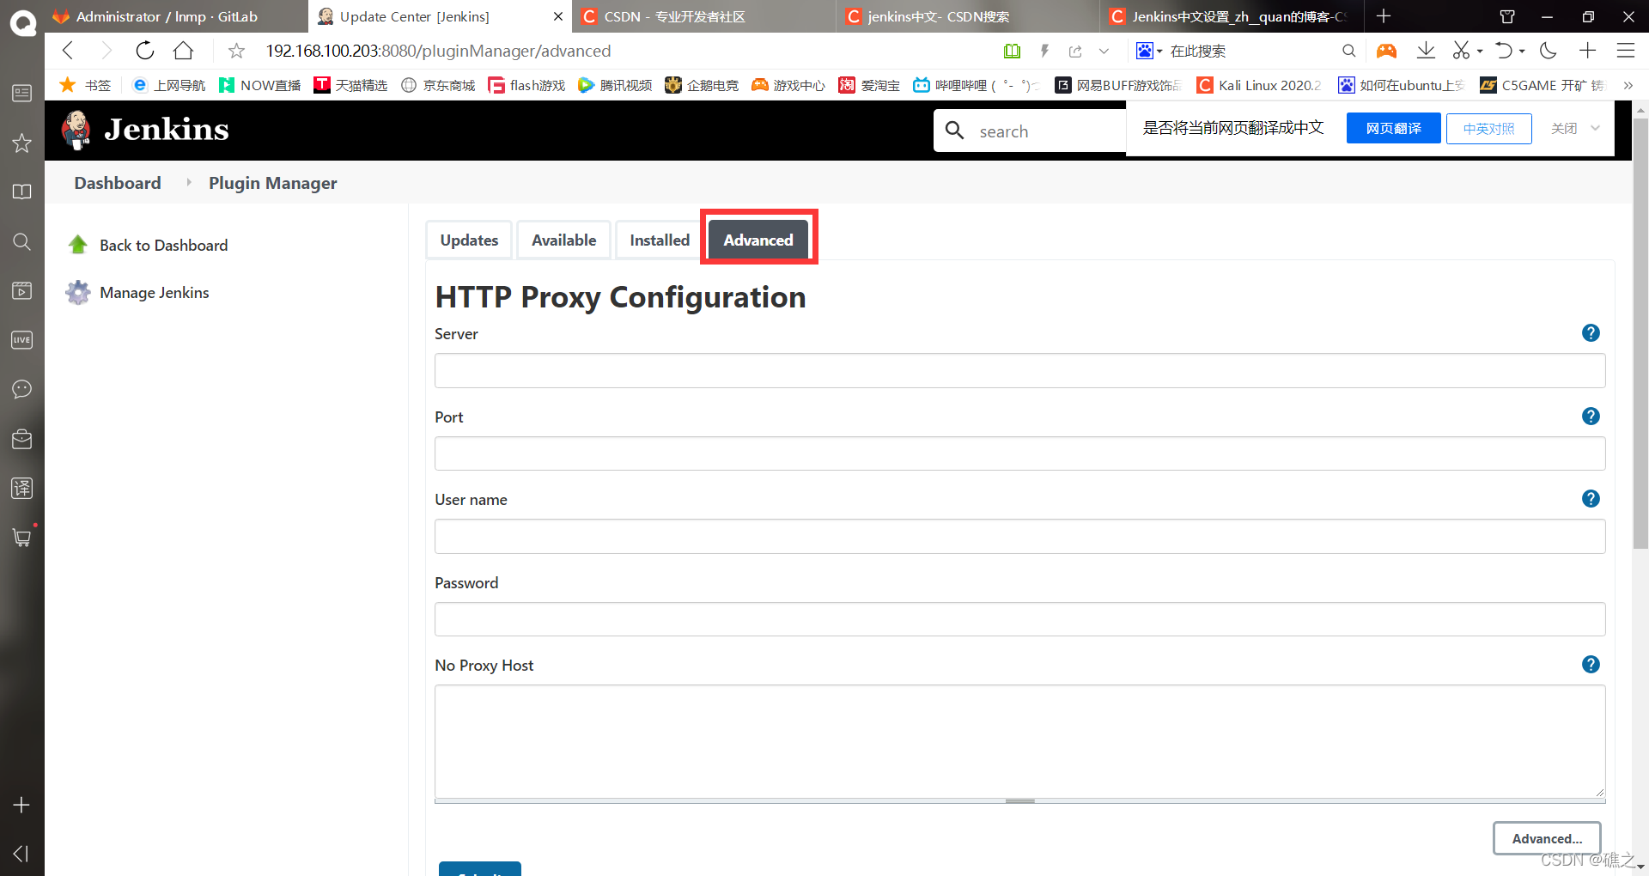Close the Update Center Jenkins tab
The width and height of the screenshot is (1649, 876).
[558, 16]
